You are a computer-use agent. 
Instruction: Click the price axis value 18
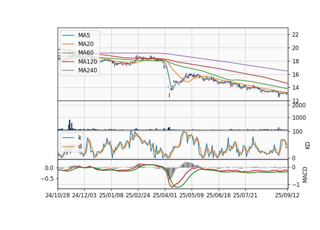click(295, 61)
